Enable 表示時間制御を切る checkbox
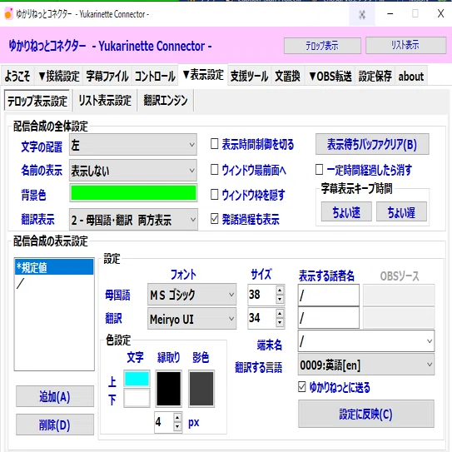This screenshot has width=452, height=452. pos(214,143)
